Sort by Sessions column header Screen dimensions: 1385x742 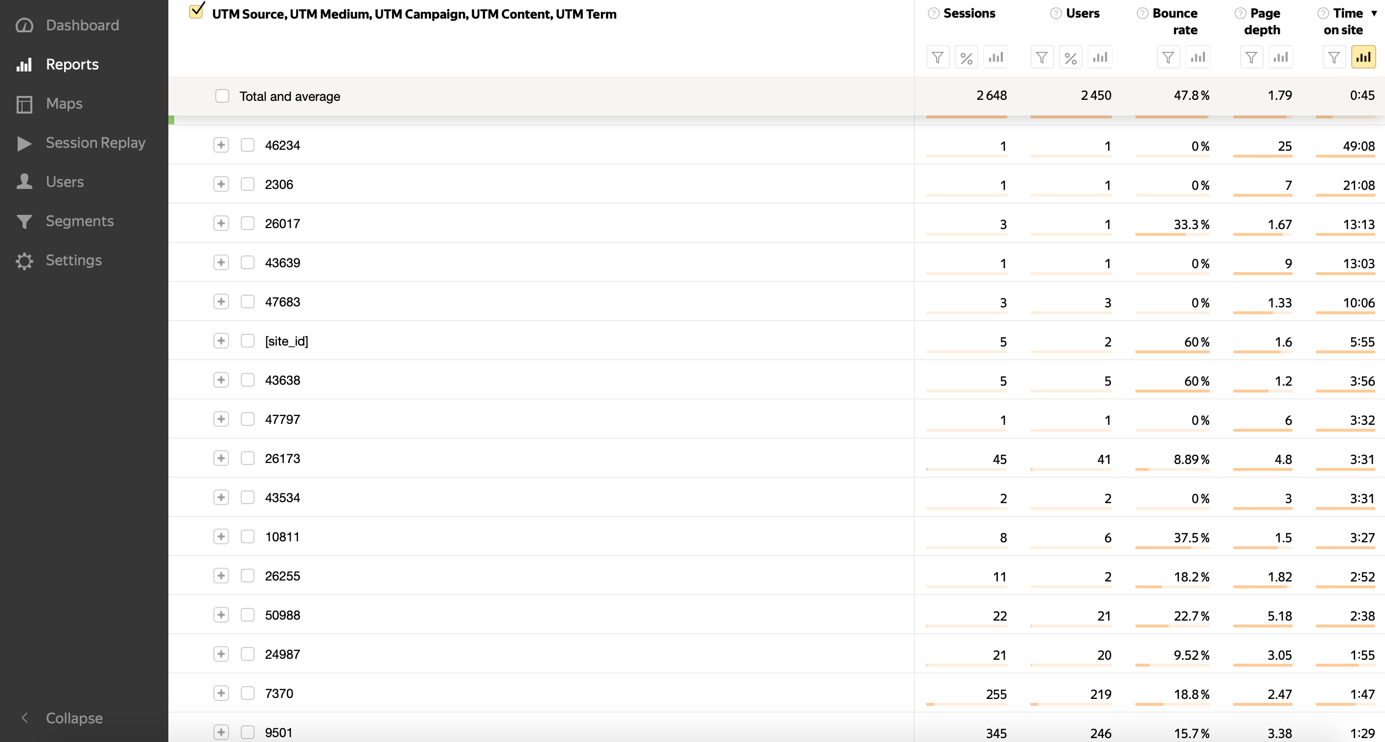(969, 13)
